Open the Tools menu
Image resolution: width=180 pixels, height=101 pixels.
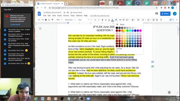73,16
